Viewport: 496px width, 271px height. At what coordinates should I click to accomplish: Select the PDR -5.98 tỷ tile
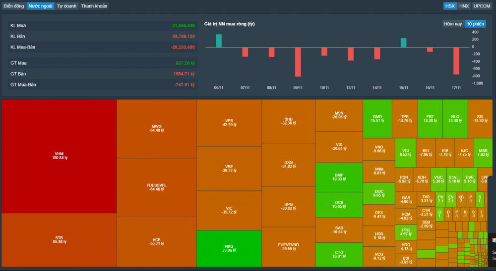pyautogui.click(x=404, y=180)
